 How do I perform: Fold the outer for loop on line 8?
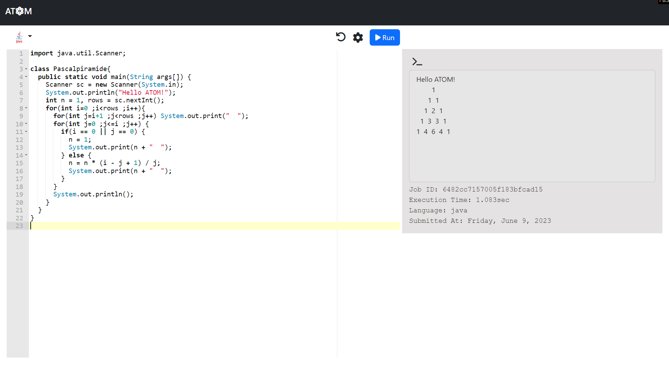[x=26, y=108]
